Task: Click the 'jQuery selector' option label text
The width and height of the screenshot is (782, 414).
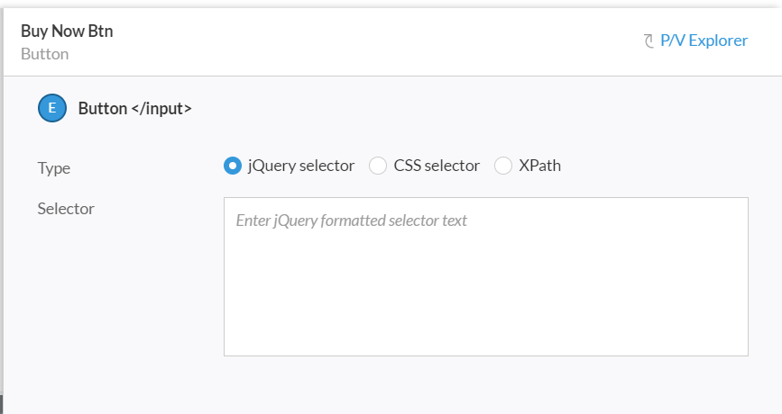Action: pos(300,166)
